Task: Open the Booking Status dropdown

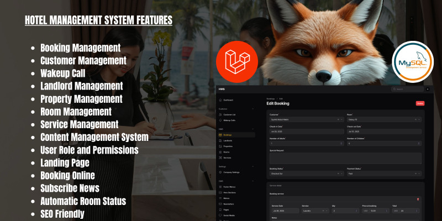Action: 305,173
